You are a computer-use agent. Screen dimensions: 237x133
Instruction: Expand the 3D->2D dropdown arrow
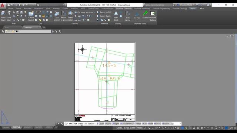coord(137,20)
